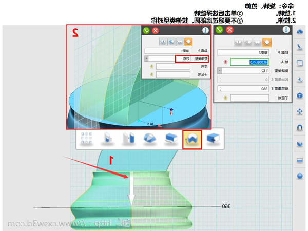Confirm revolve with green check button
308x231 pixels.
[219, 30]
